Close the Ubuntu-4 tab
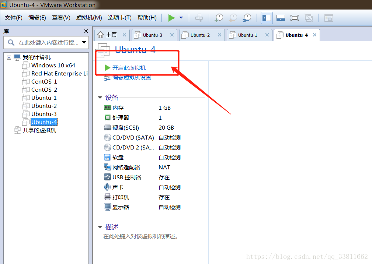Viewport: 372px width, 264px height. [x=314, y=35]
